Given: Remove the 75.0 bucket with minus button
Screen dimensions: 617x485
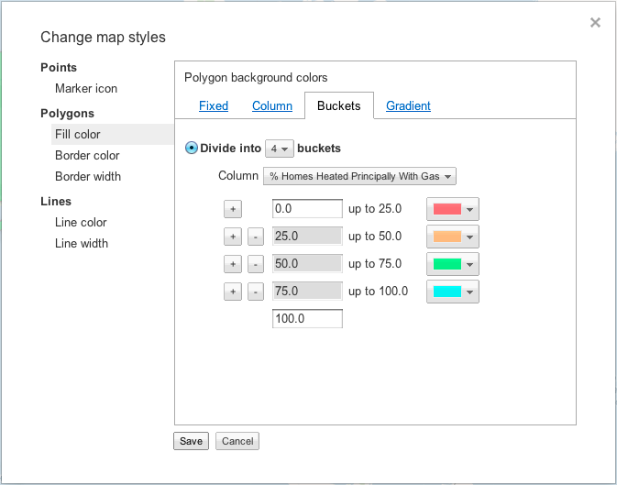Looking at the screenshot, I should [255, 292].
